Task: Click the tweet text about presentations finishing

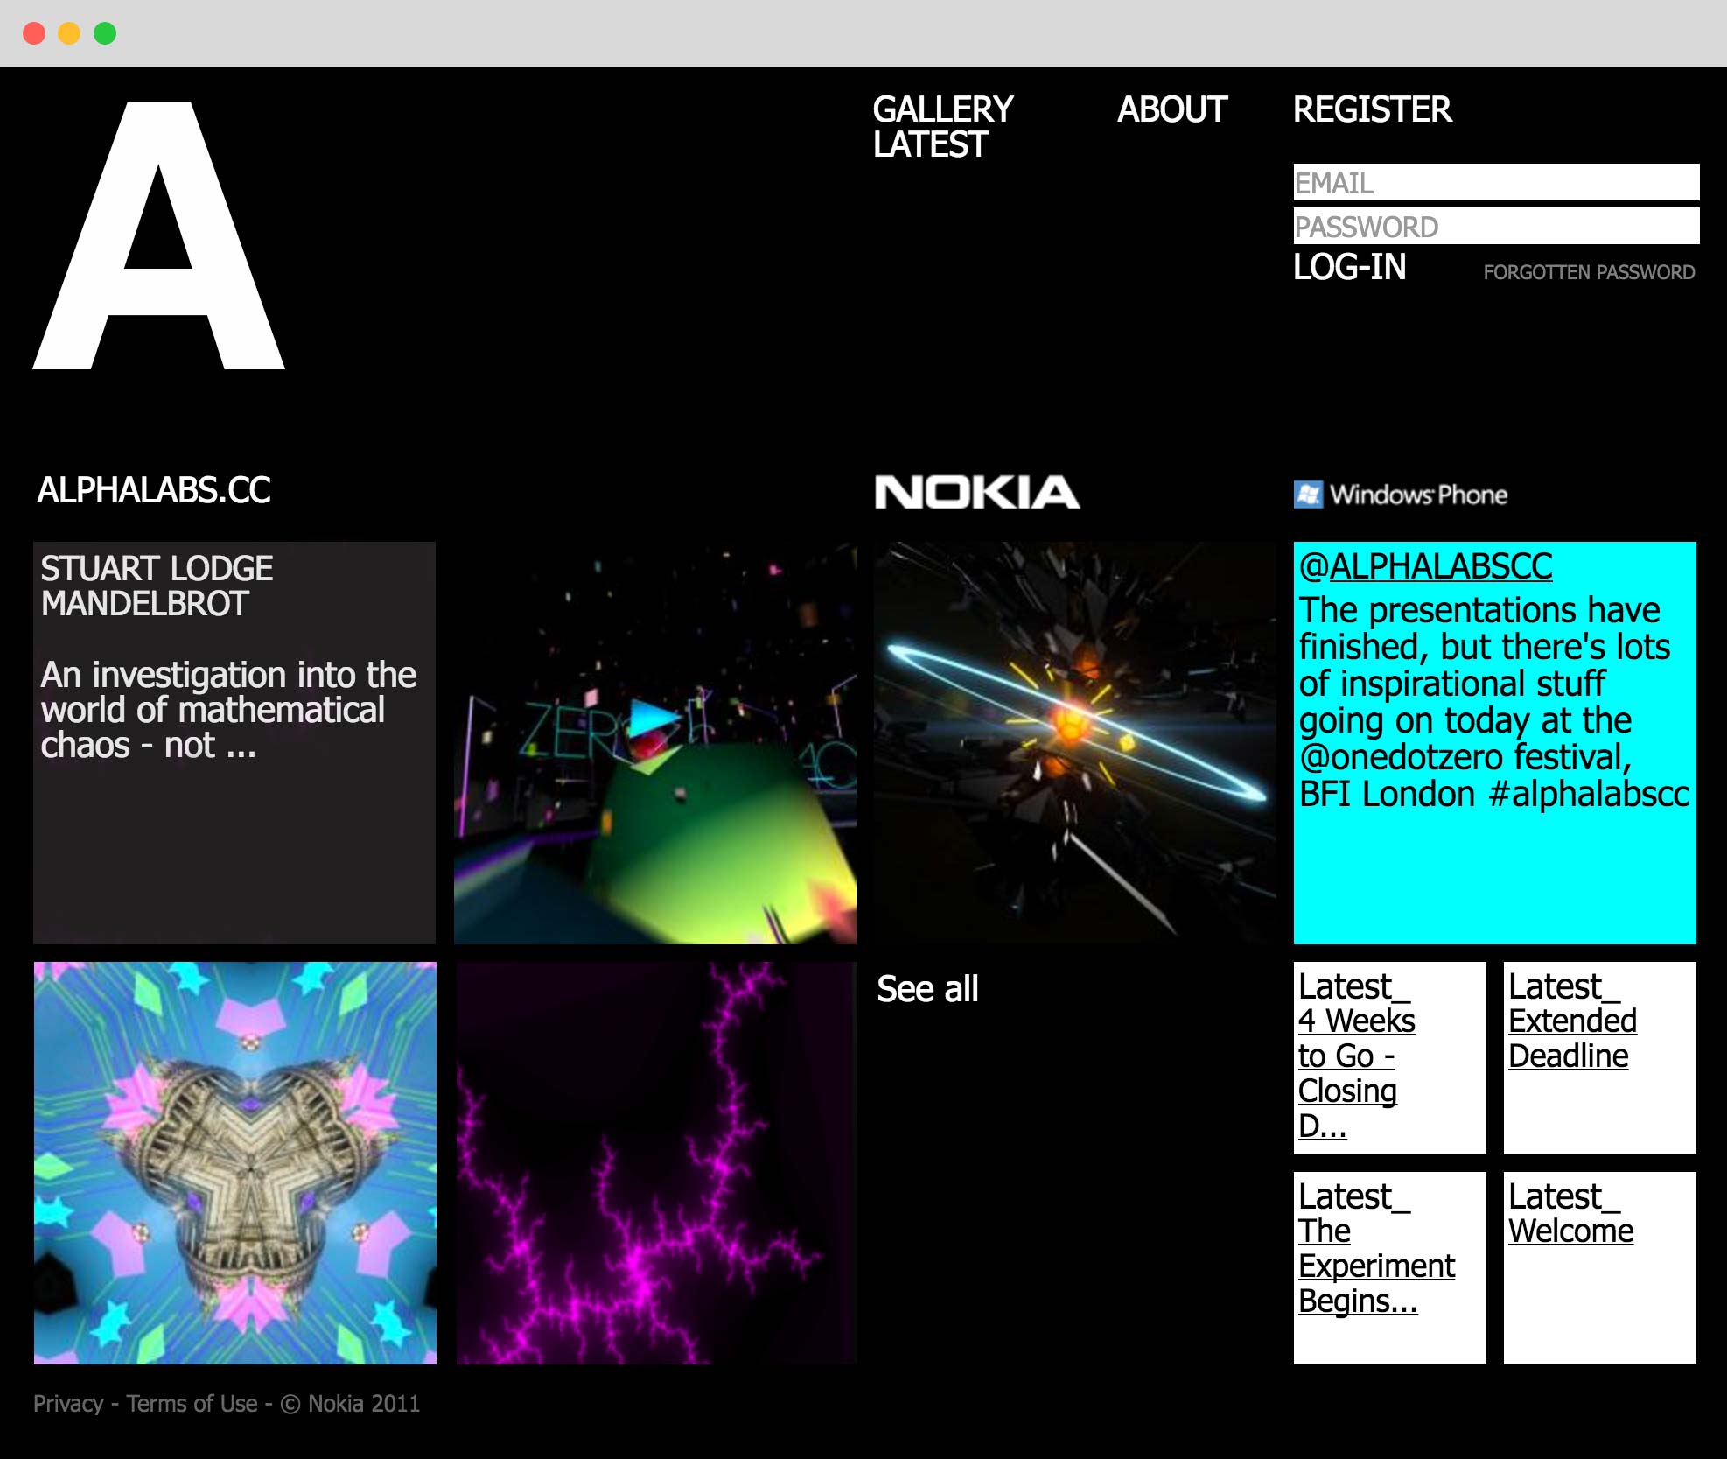Action: point(1493,702)
